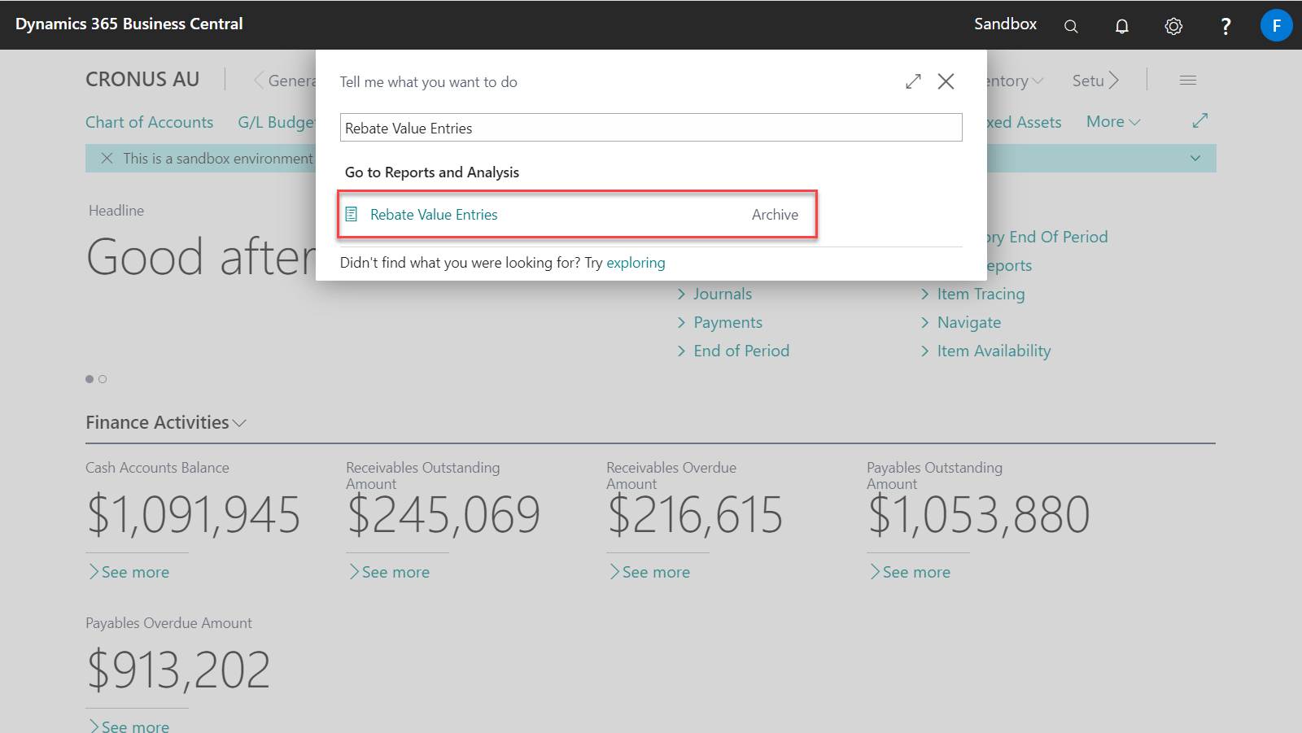Click the Archive label in search result
Image resolution: width=1302 pixels, height=733 pixels.
(x=775, y=215)
